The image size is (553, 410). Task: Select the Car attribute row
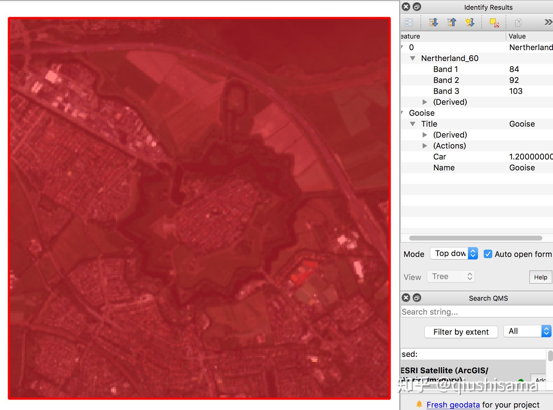click(477, 157)
